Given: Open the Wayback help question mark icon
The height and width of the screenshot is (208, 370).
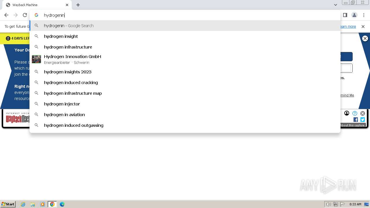Looking at the screenshot, I should click(355, 113).
